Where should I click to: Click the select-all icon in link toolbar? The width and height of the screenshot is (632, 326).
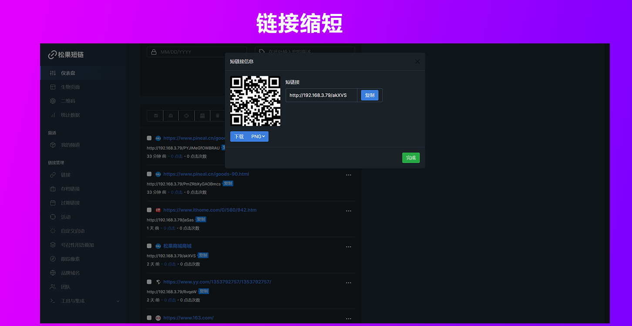click(x=155, y=116)
